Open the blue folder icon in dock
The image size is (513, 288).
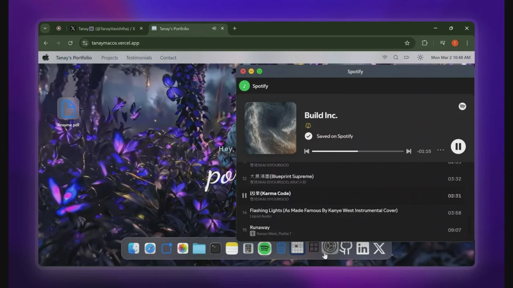(x=199, y=248)
